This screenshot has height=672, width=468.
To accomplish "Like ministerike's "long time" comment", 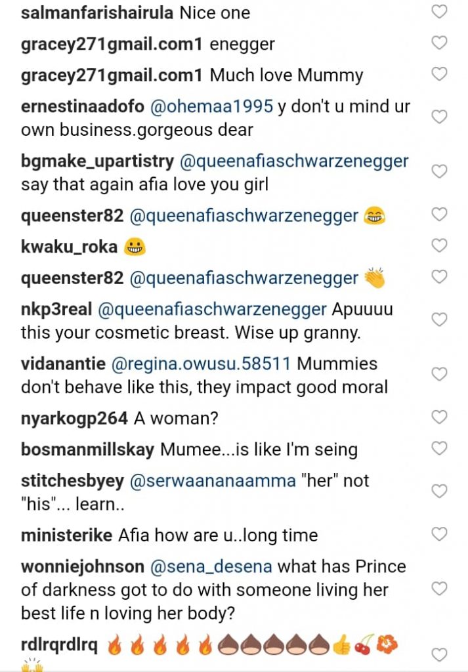I will 439,534.
